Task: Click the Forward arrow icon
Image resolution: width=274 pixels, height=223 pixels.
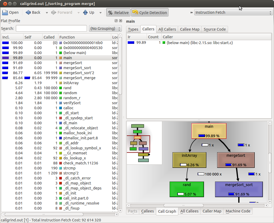Action: click(54, 12)
